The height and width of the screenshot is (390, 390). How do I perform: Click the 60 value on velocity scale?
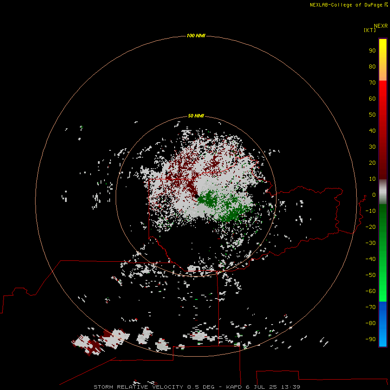[x=372, y=98]
